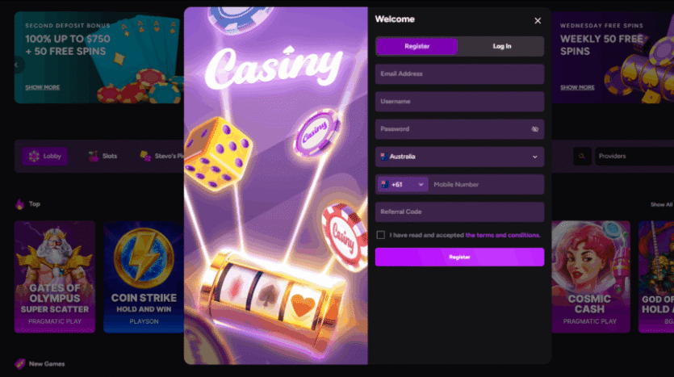Image resolution: width=674 pixels, height=377 pixels.
Task: Submit the purple Register button
Action: click(459, 257)
